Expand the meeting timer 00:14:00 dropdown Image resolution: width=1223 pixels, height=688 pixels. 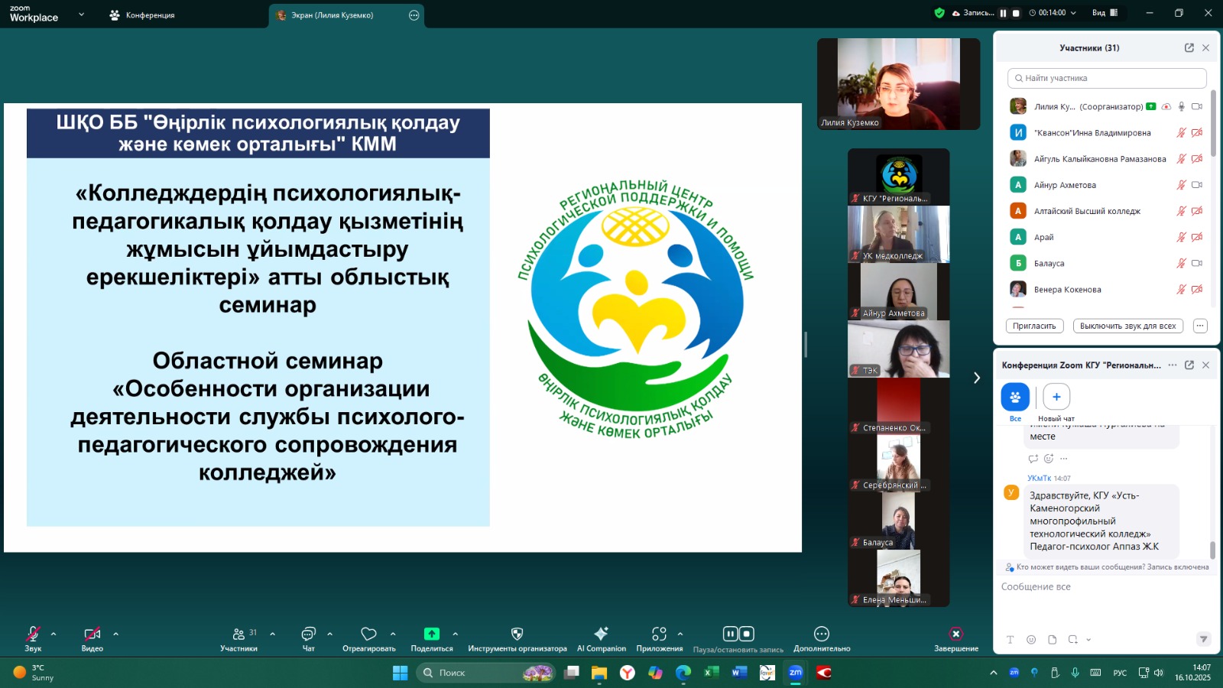coord(1072,13)
